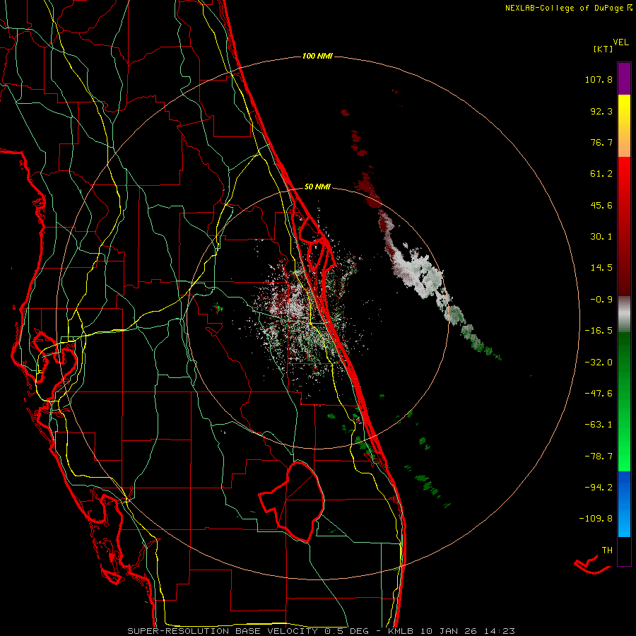Click the VEL legend title

point(621,42)
